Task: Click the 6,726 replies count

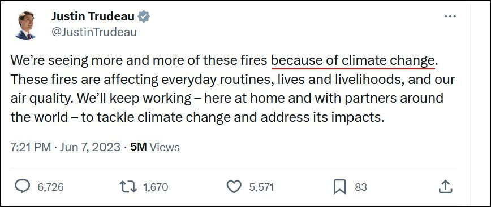Action: pyautogui.click(x=50, y=187)
